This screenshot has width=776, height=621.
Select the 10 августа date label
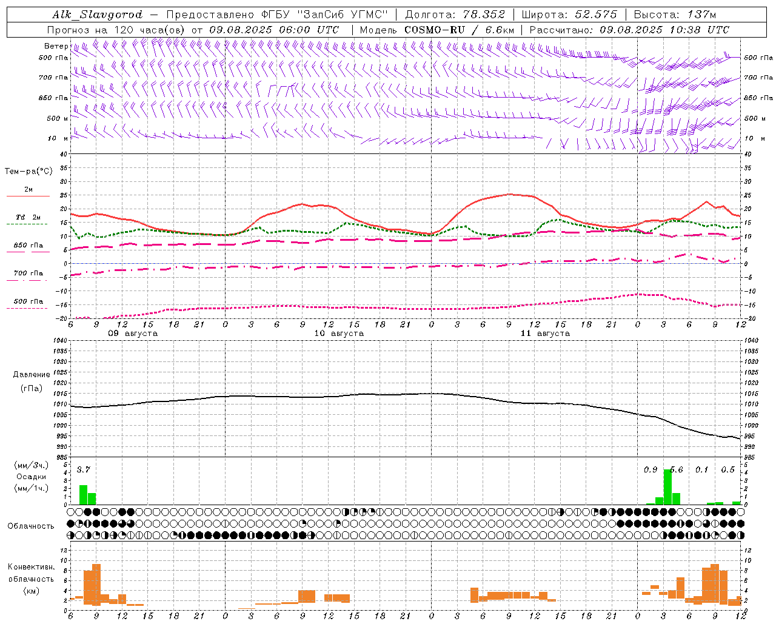click(339, 334)
